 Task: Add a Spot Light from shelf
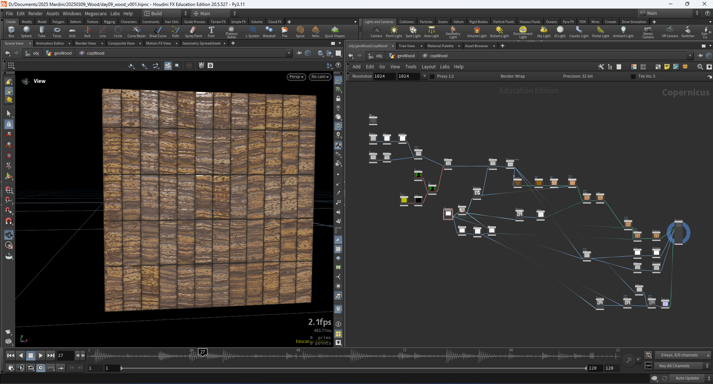[413, 32]
